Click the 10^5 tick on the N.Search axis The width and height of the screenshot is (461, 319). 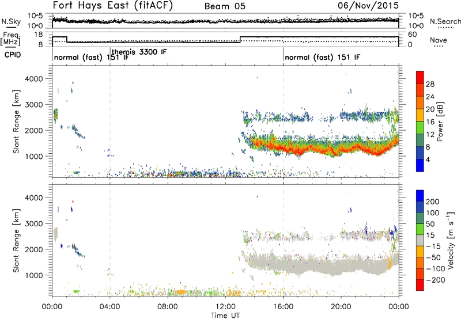[x=416, y=16]
